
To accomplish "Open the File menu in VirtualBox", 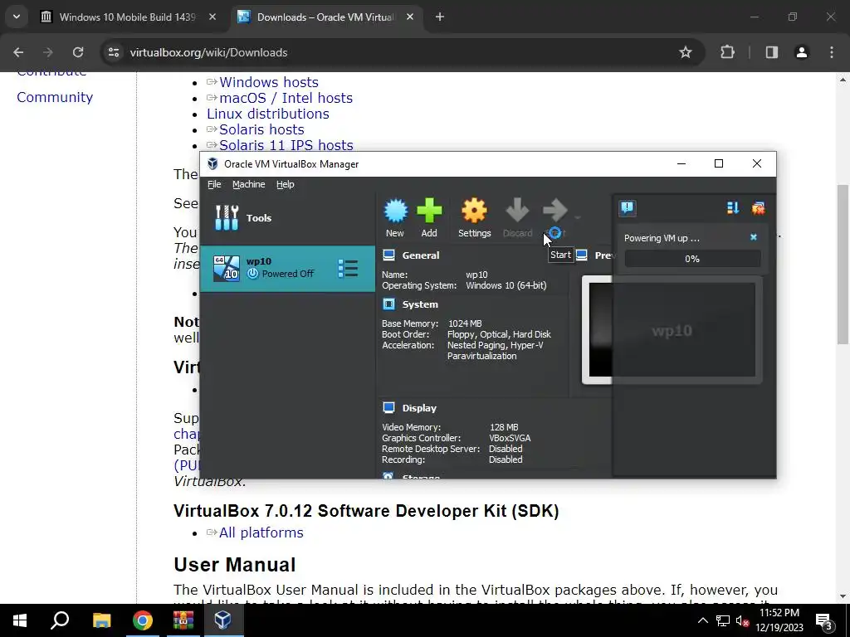I will (214, 184).
